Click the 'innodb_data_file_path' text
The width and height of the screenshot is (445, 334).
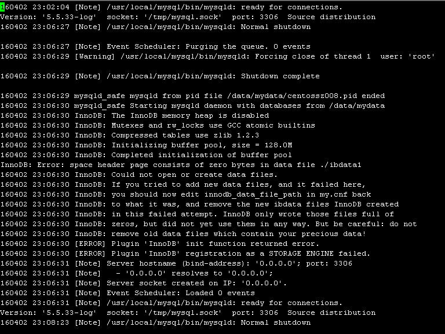pos(253,195)
